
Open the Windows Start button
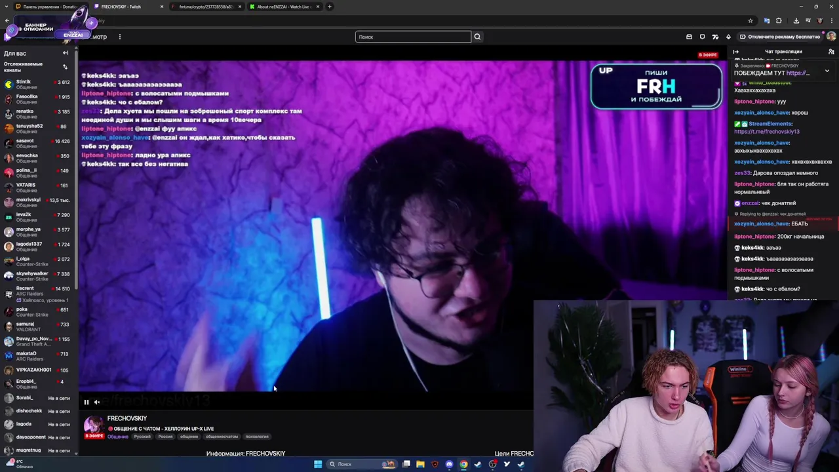(x=318, y=464)
